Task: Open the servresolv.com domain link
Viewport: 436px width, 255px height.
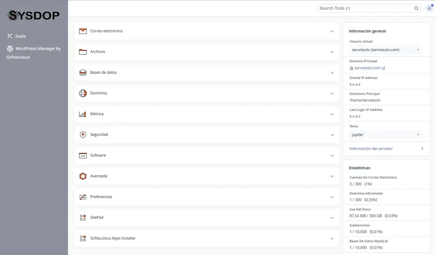Action: click(x=367, y=68)
